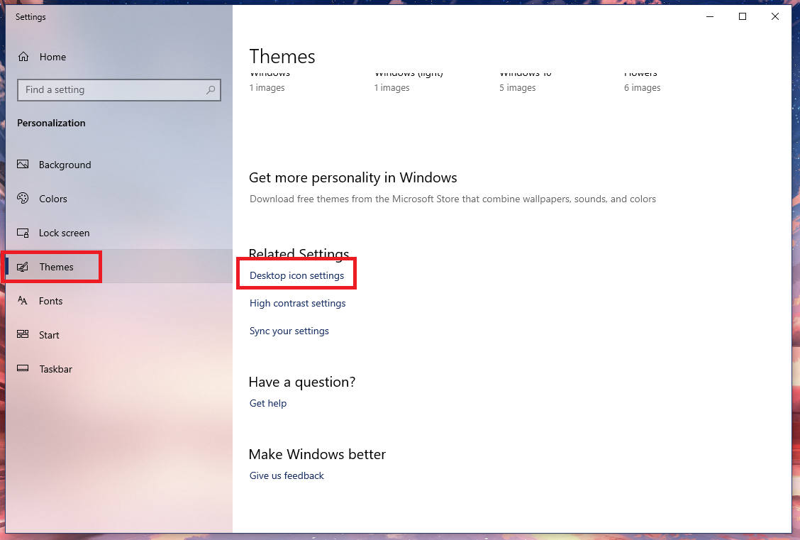The width and height of the screenshot is (800, 540).
Task: Click the Themes brush icon
Action: 23,267
